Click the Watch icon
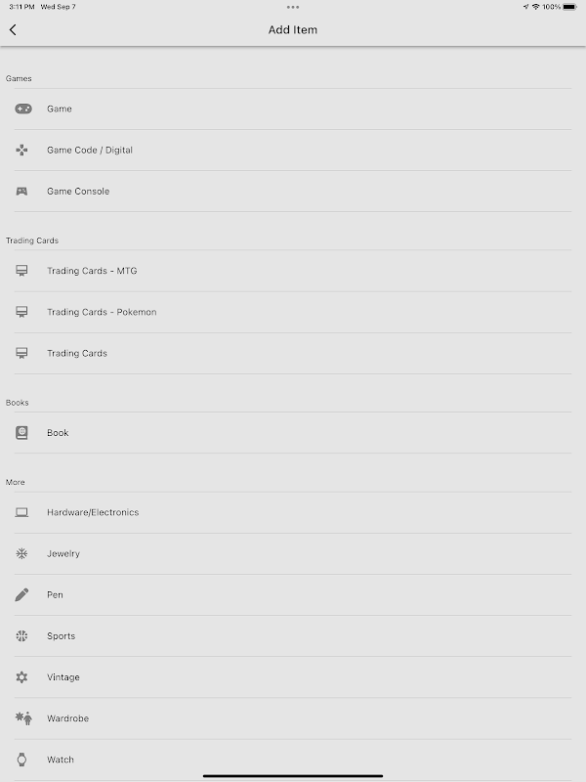The width and height of the screenshot is (586, 782). coord(21,759)
